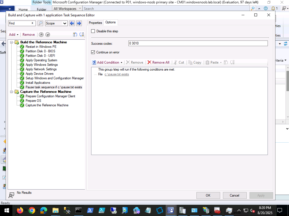
Task: Open the All Workspaces dropdown
Action: click(67, 8)
